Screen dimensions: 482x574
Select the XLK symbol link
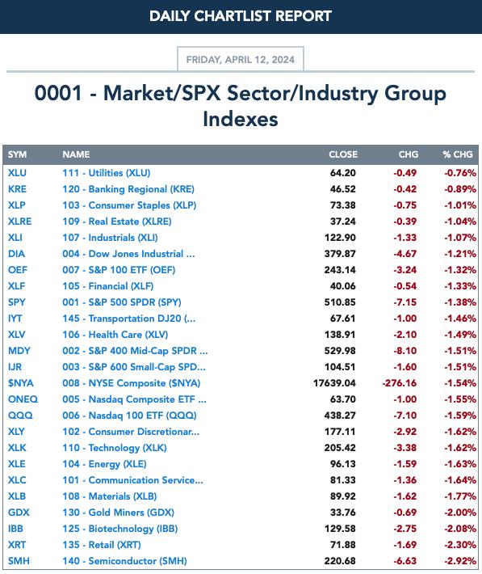(x=17, y=447)
